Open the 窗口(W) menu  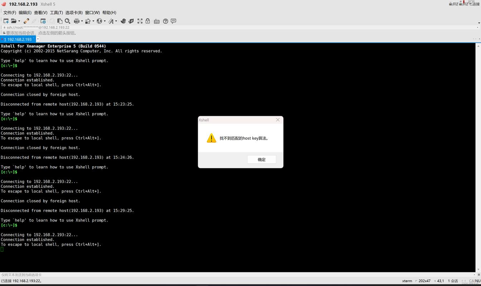click(92, 13)
